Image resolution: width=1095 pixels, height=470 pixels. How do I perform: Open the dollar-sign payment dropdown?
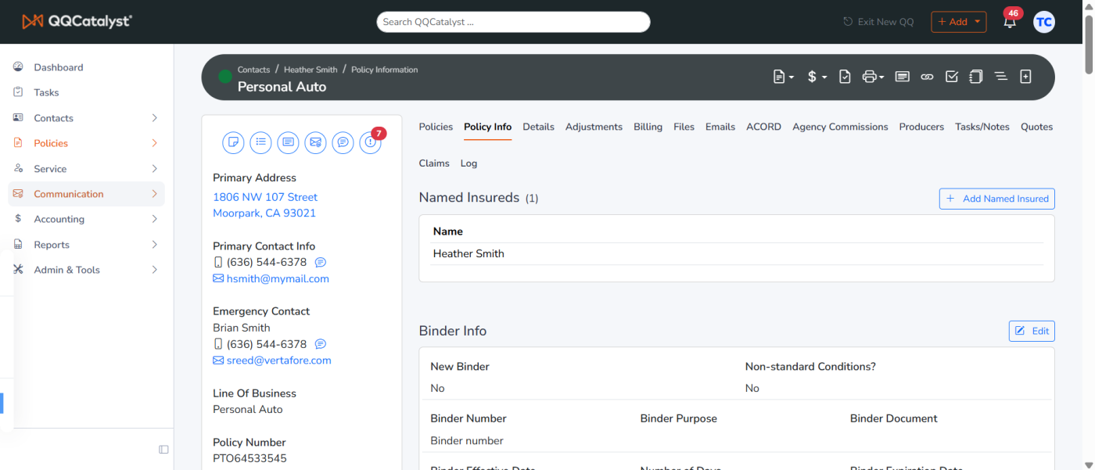[817, 77]
